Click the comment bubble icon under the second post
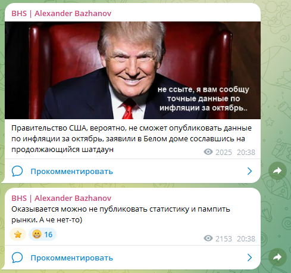This screenshot has width=291, height=273. 17,258
